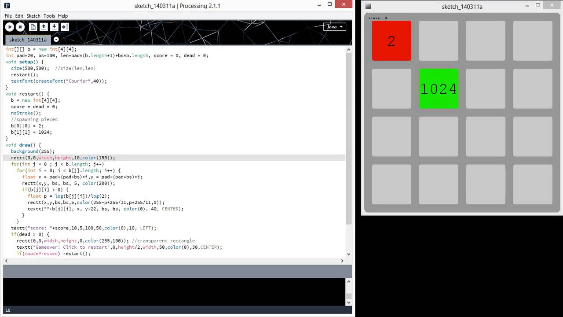Place cursor on 'void draw() {' line
Screen dimensions: 563x317
coord(23,145)
